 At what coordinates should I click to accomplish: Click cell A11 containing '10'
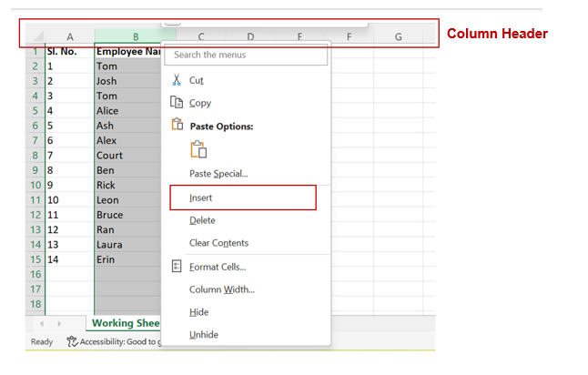click(x=70, y=200)
